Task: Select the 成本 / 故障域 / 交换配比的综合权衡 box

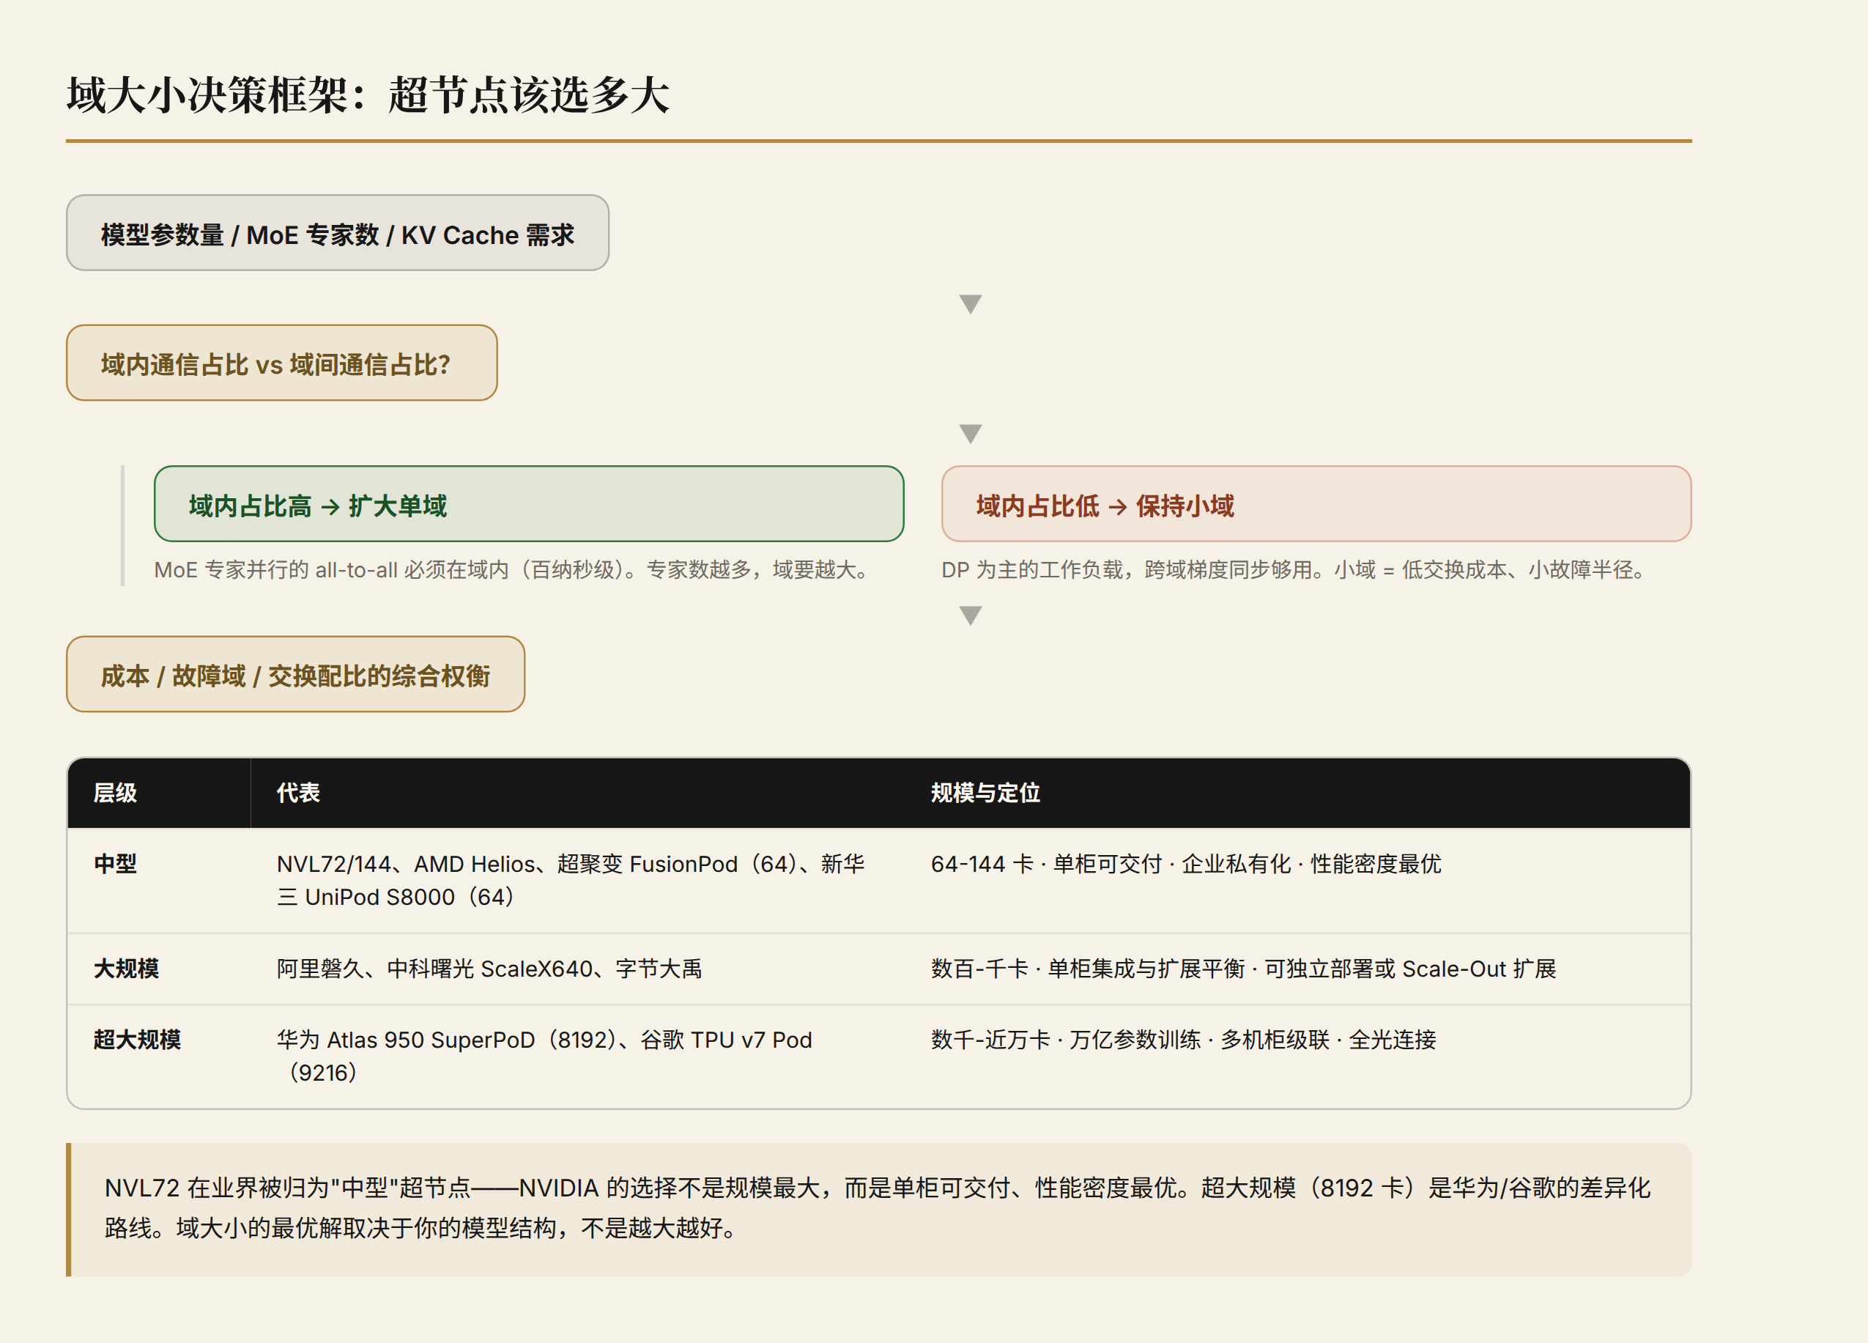Action: coord(296,675)
